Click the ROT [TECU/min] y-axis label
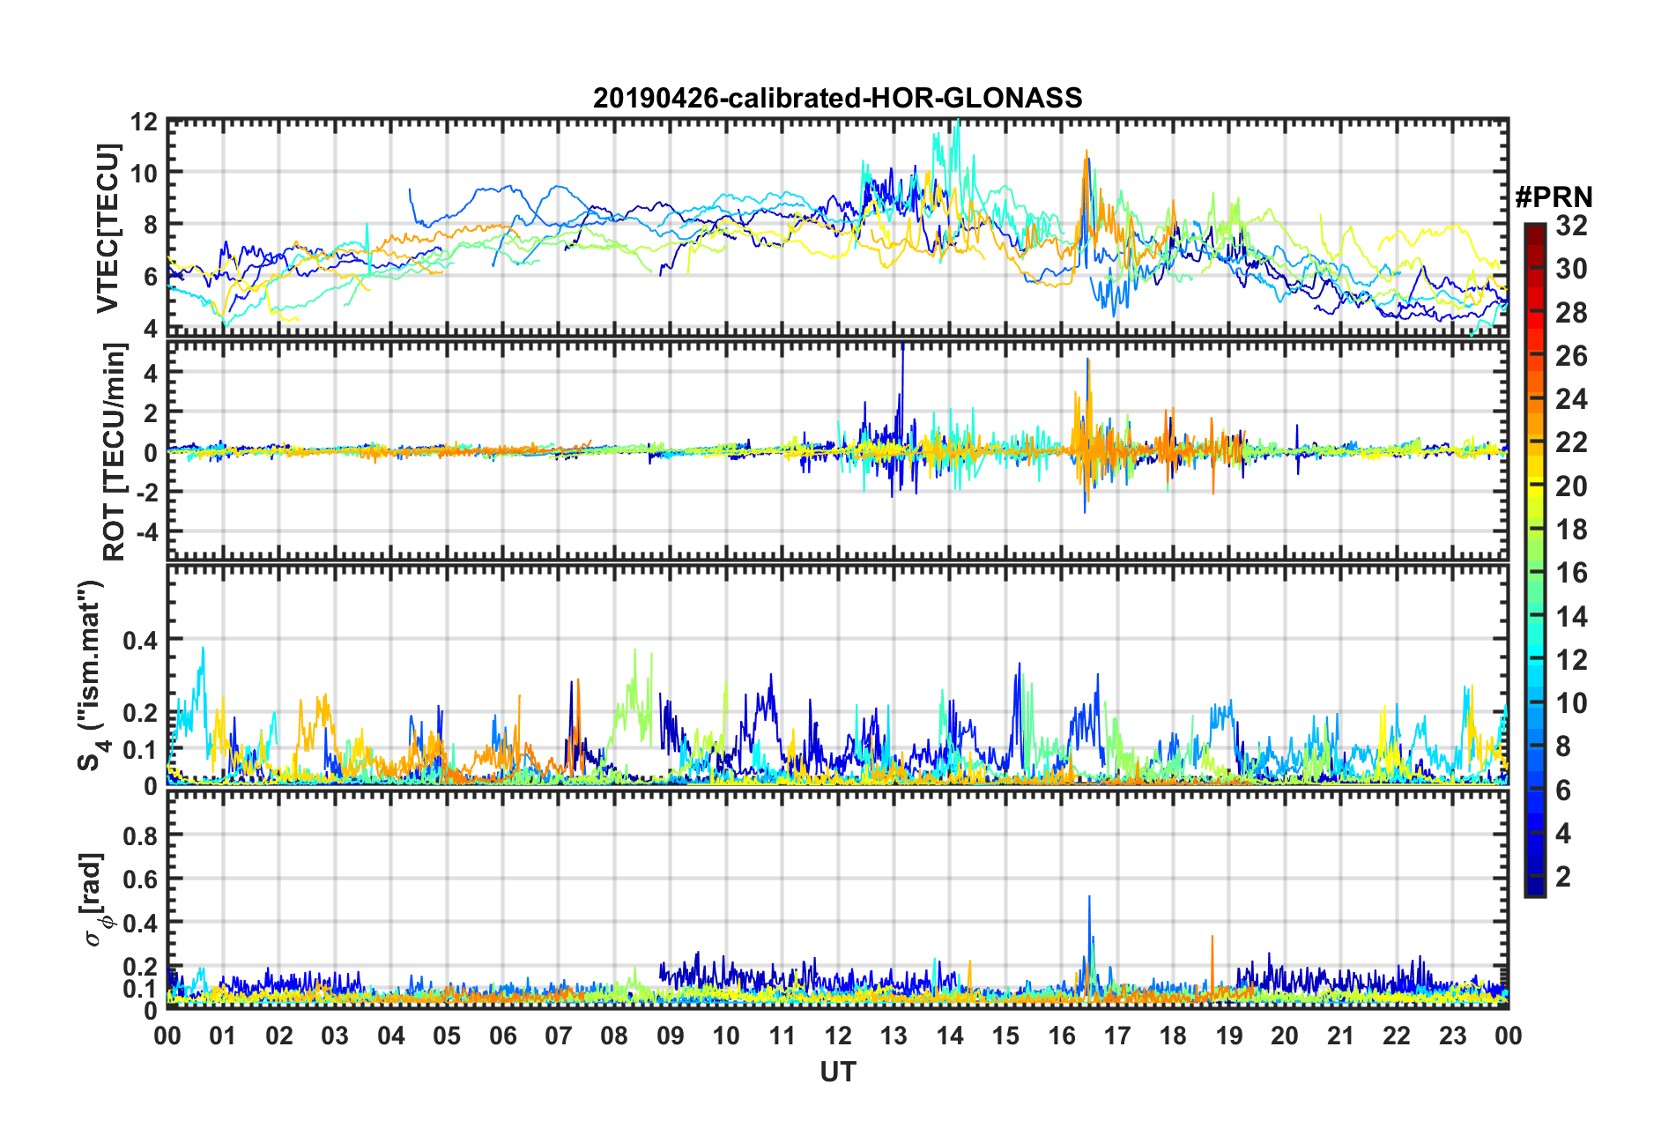The height and width of the screenshot is (1121, 1676). pos(115,452)
